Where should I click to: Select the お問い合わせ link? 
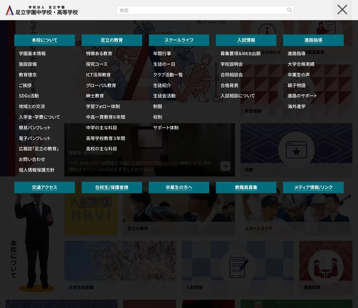(x=32, y=159)
